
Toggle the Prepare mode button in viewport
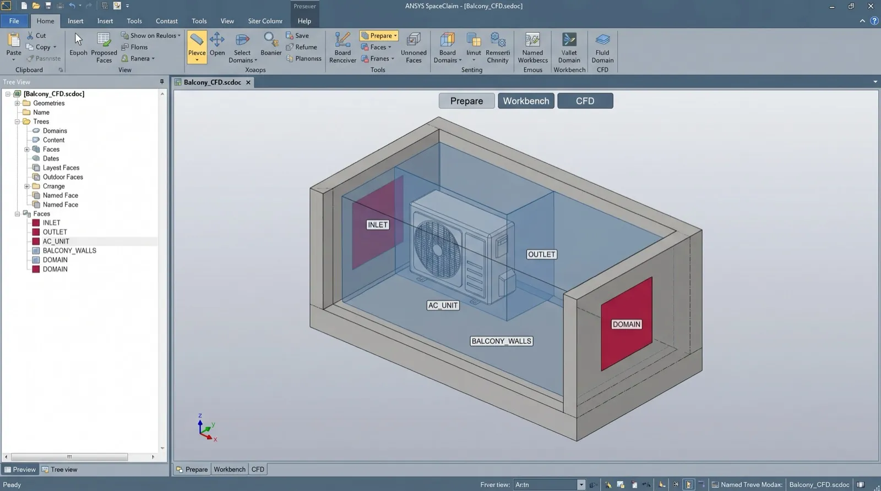(466, 101)
